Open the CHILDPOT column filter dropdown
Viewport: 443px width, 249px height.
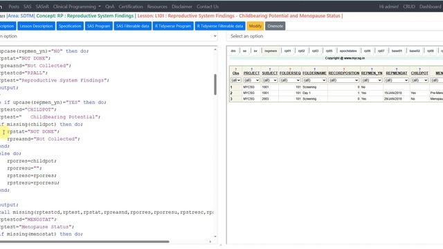(x=419, y=80)
